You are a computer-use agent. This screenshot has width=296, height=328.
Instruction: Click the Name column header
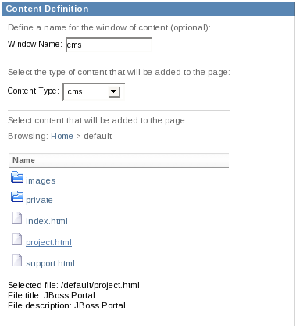(119, 160)
